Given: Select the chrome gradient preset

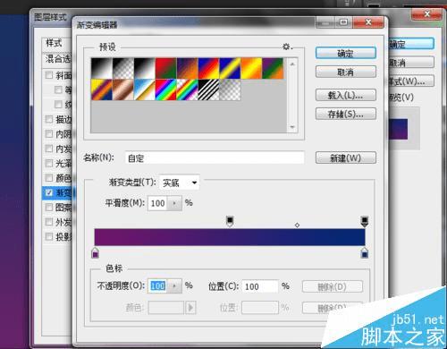Looking at the screenshot, I should tap(145, 89).
